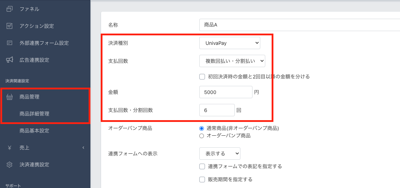Click the yen icon beside 売上

10,148
